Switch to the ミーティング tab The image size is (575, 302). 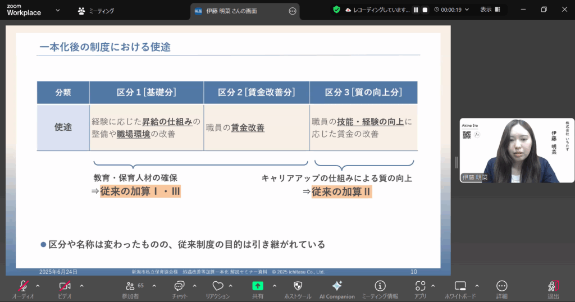point(95,10)
